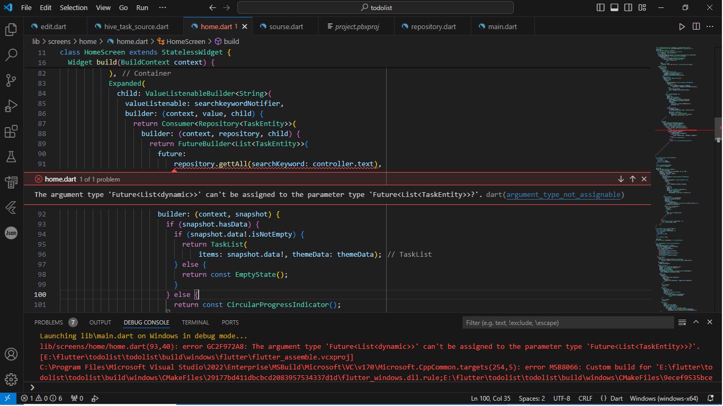Open the Run and Debug view

pos(11,106)
